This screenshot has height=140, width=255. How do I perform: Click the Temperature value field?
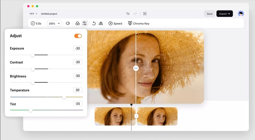[x=77, y=90]
